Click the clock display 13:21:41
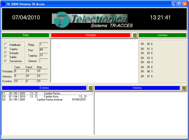Image resolution: width=189 pixels, height=140 pixels. click(160, 17)
